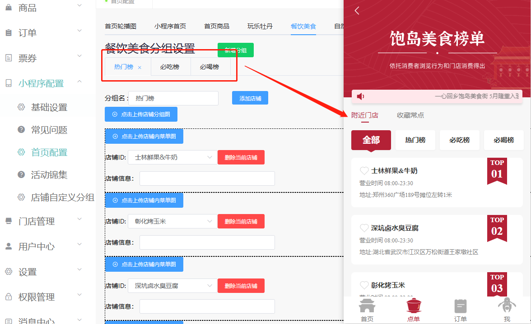Screen dimensions: 531x324
Task: Select the 必吃榜 group tab
Action: 170,67
